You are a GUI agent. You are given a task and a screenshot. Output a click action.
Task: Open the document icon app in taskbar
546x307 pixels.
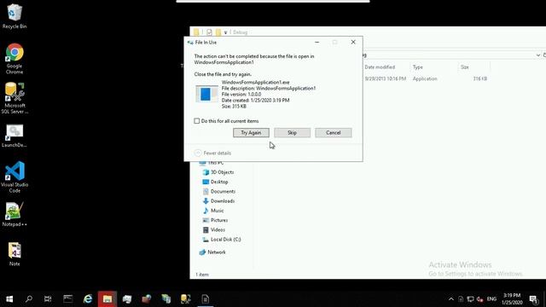pos(206,299)
